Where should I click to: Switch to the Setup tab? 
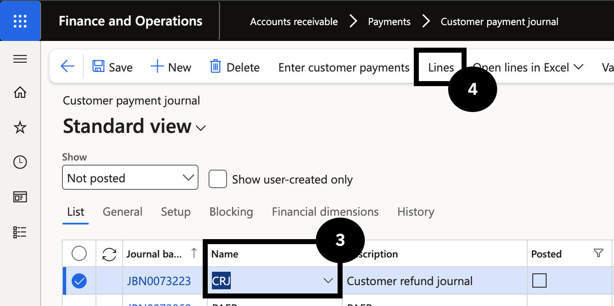[176, 212]
